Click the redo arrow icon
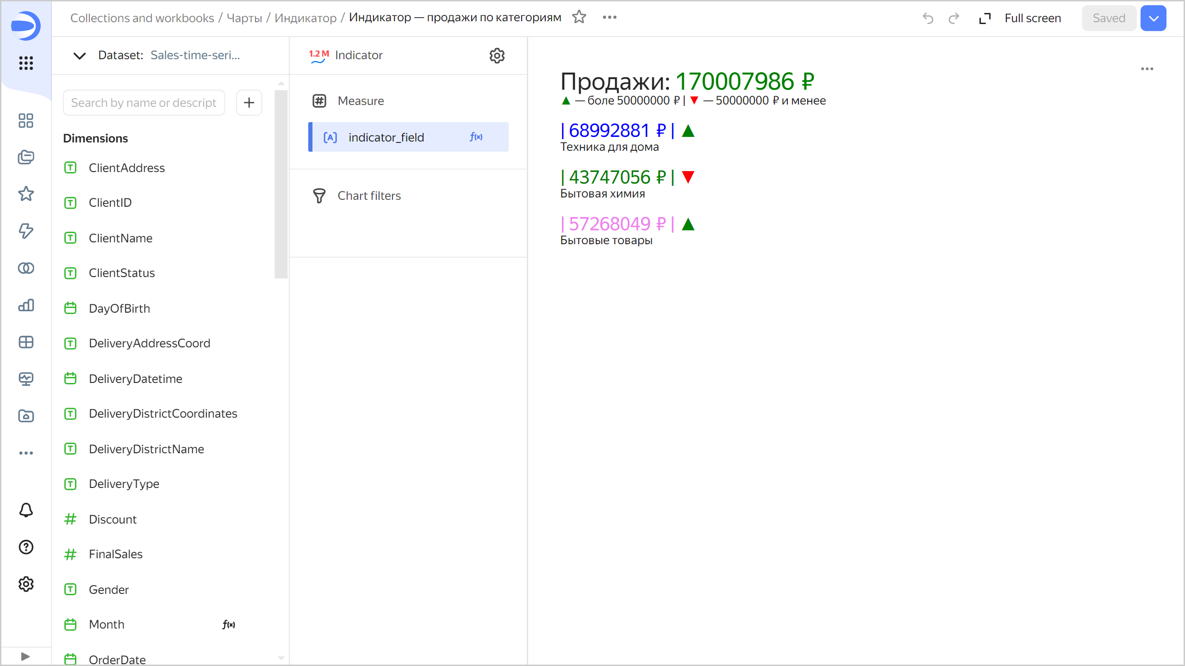The image size is (1185, 666). [954, 18]
